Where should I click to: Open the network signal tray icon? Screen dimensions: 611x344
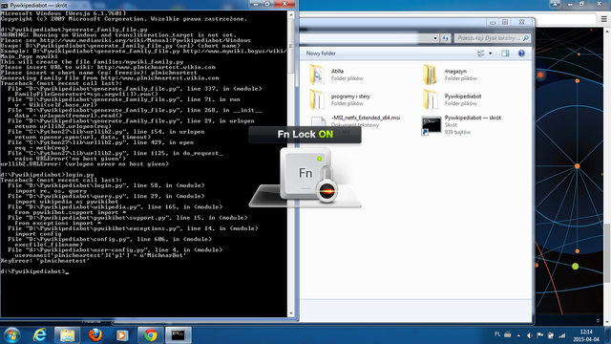coord(561,335)
